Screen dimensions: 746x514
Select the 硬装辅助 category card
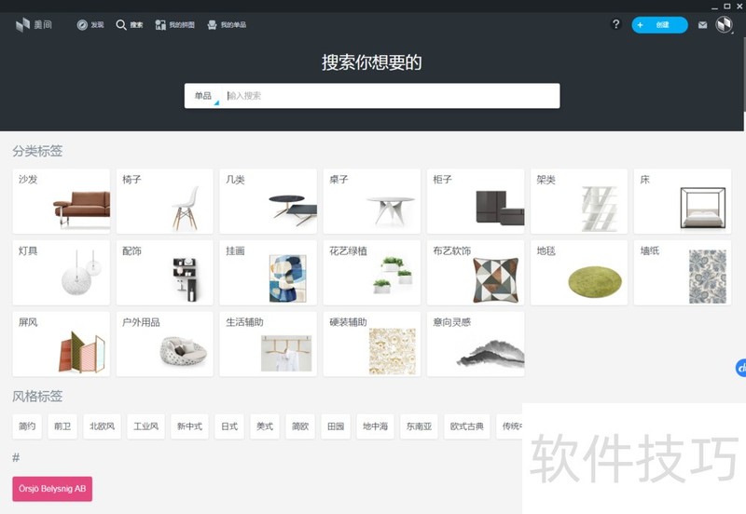pos(371,344)
